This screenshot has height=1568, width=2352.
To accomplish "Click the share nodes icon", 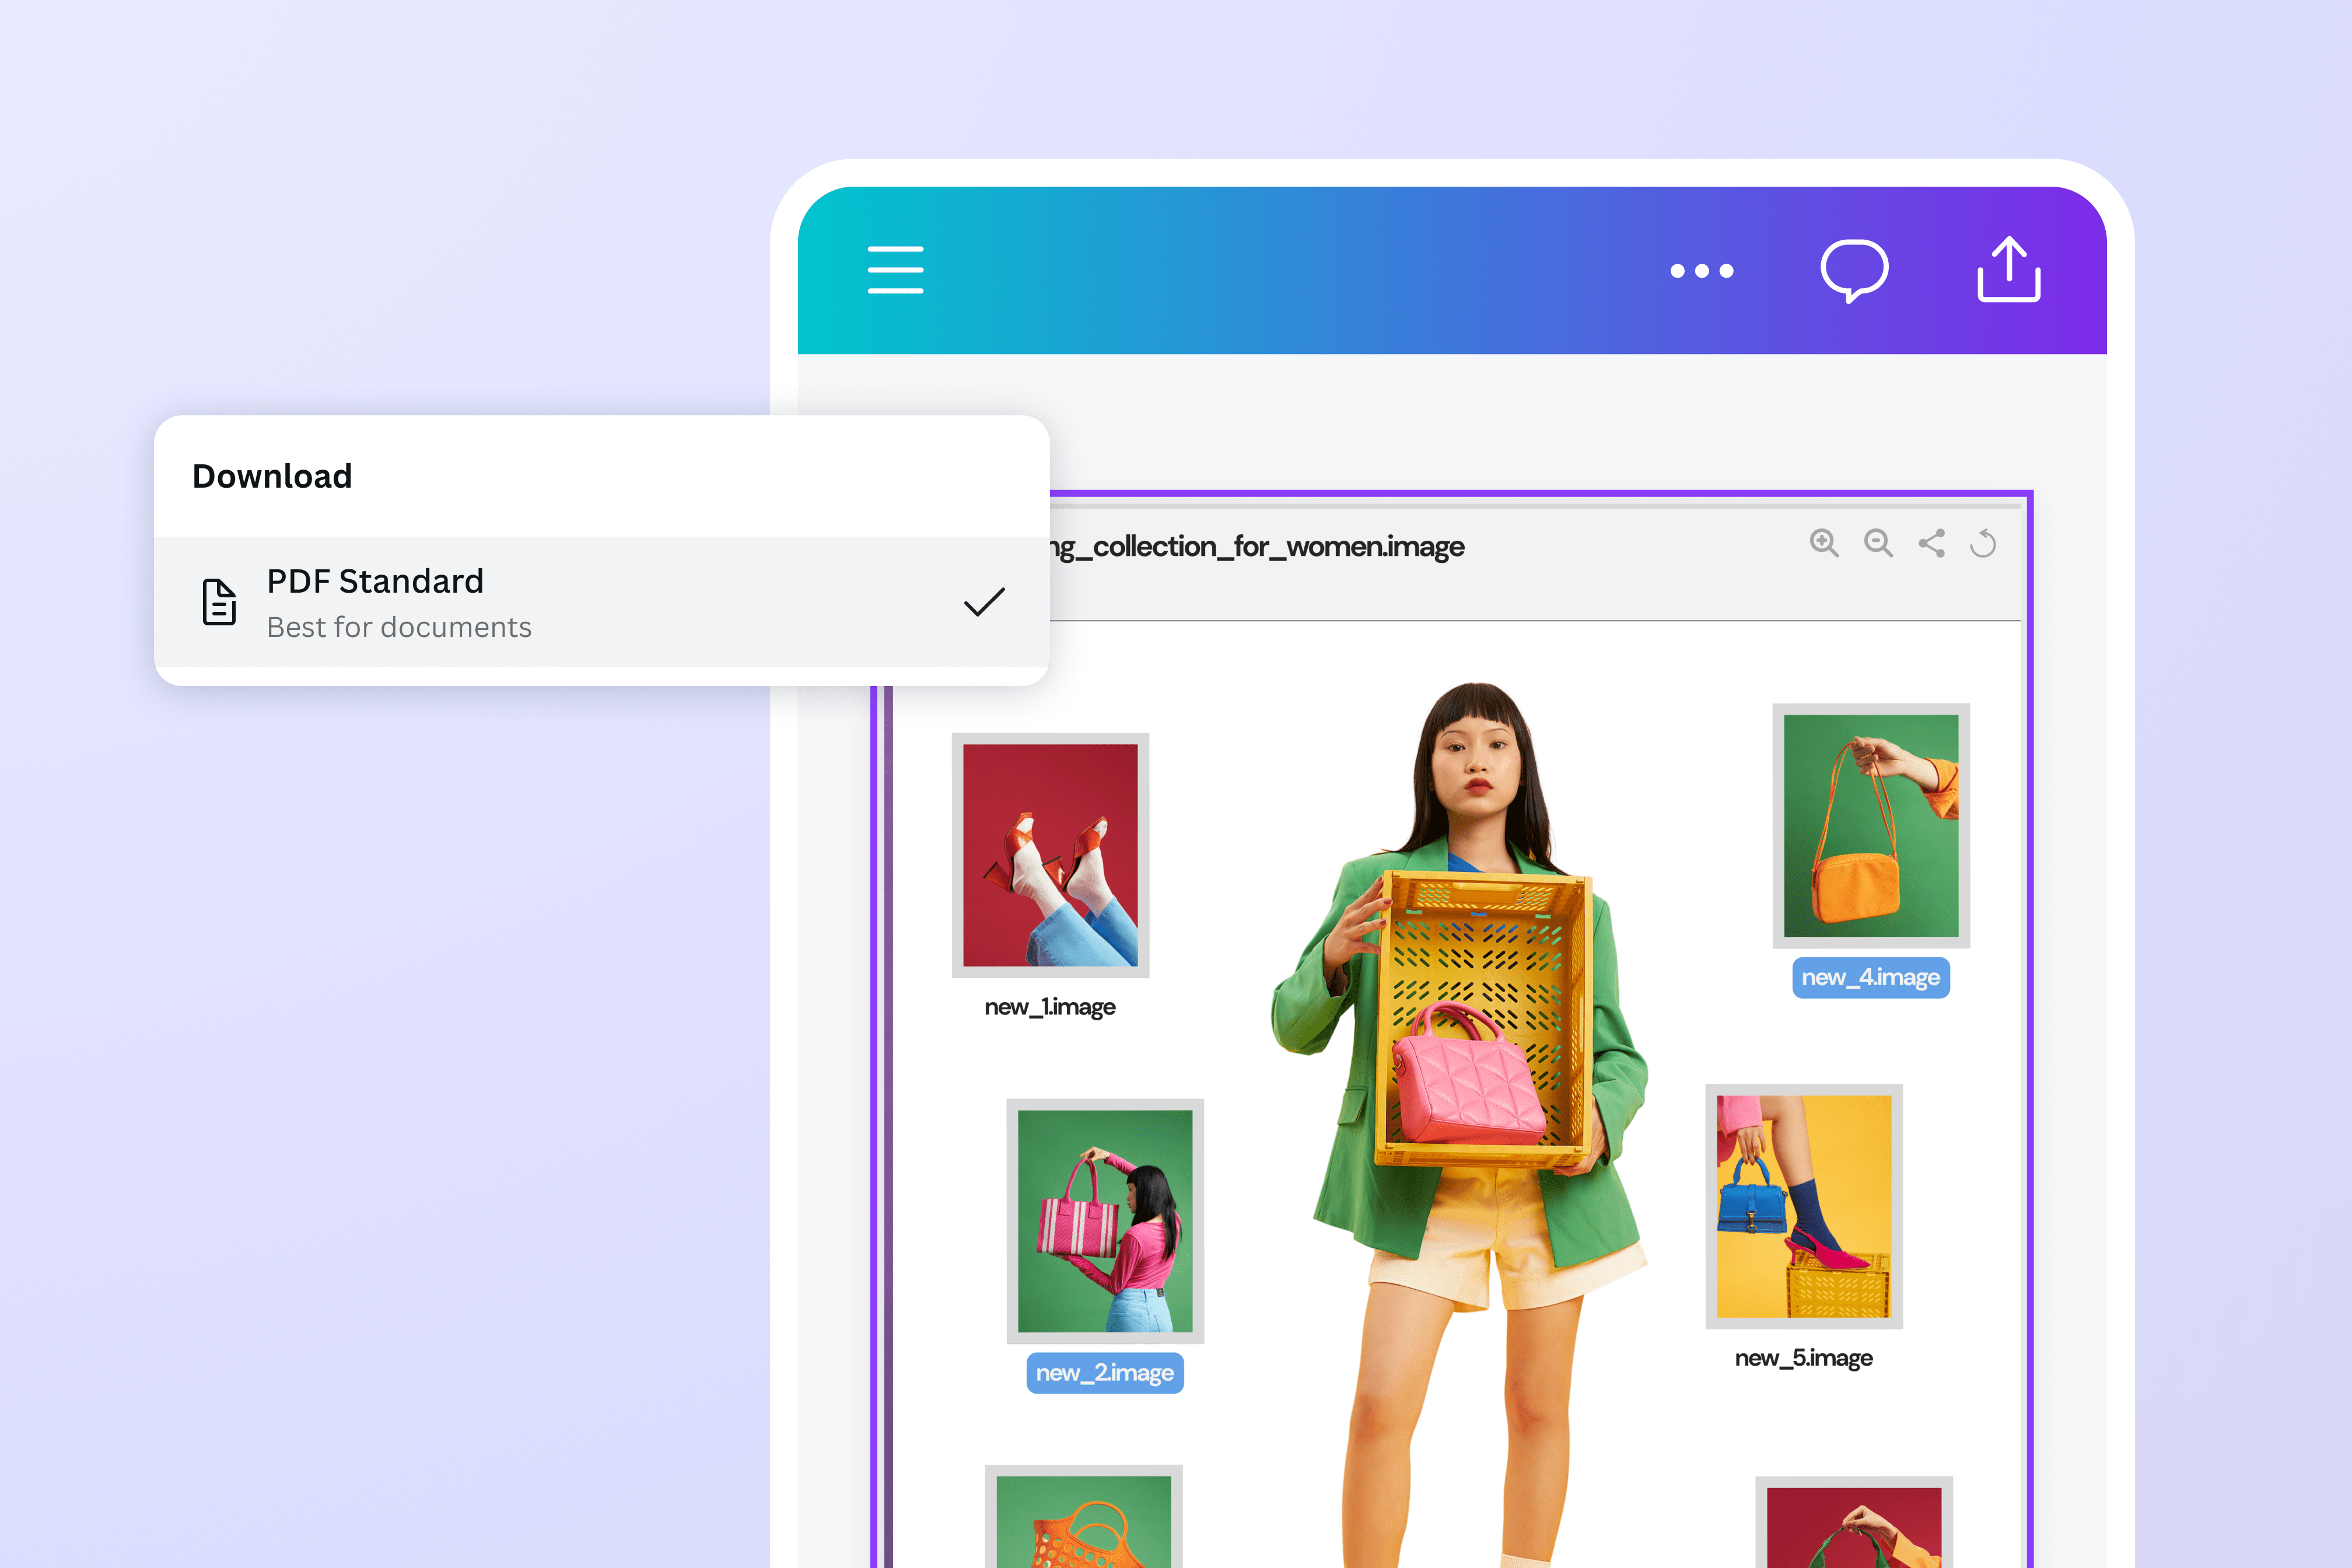I will tap(1931, 543).
